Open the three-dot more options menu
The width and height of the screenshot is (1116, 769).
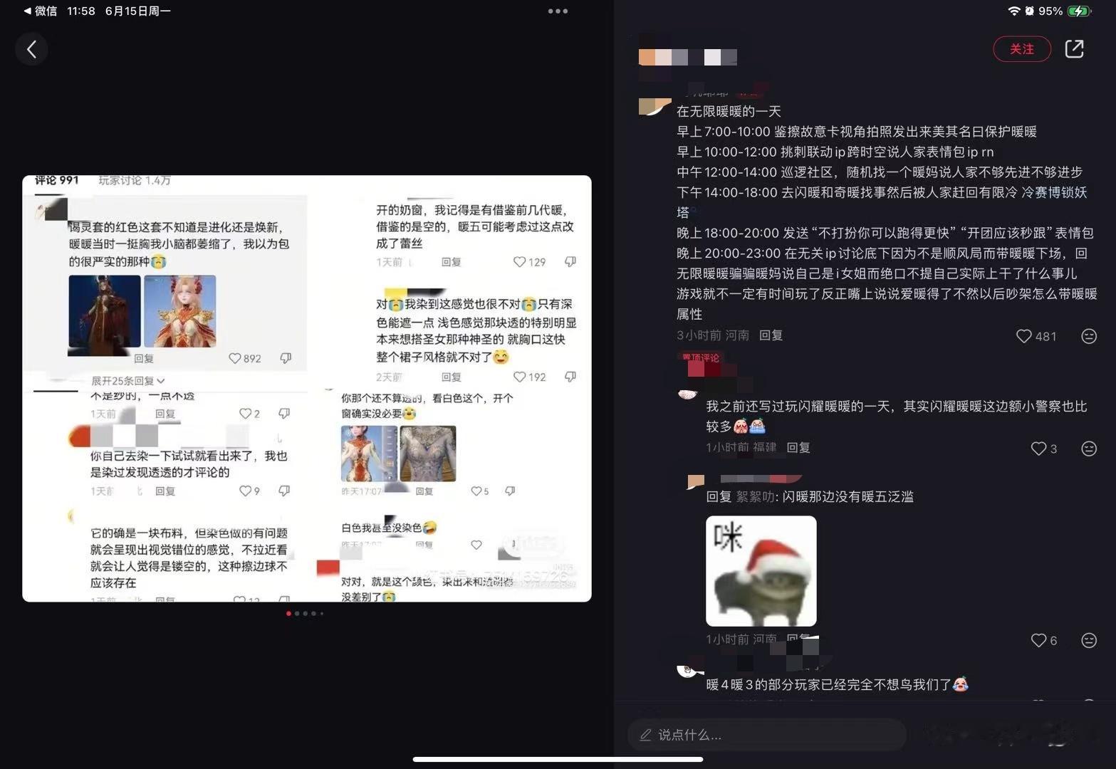point(558,11)
